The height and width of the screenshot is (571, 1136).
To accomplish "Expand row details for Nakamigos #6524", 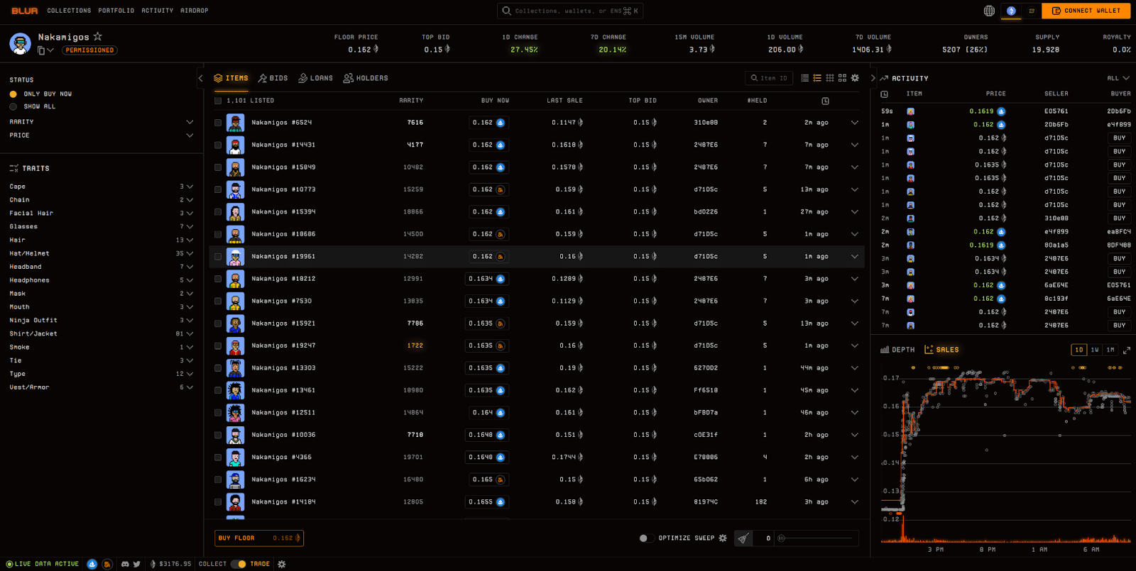I will [x=855, y=123].
